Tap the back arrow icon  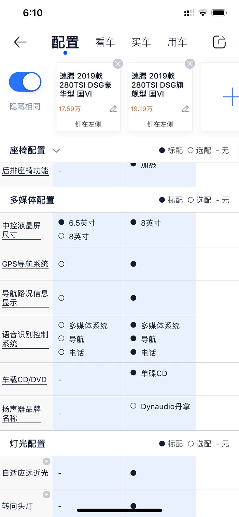tap(20, 42)
